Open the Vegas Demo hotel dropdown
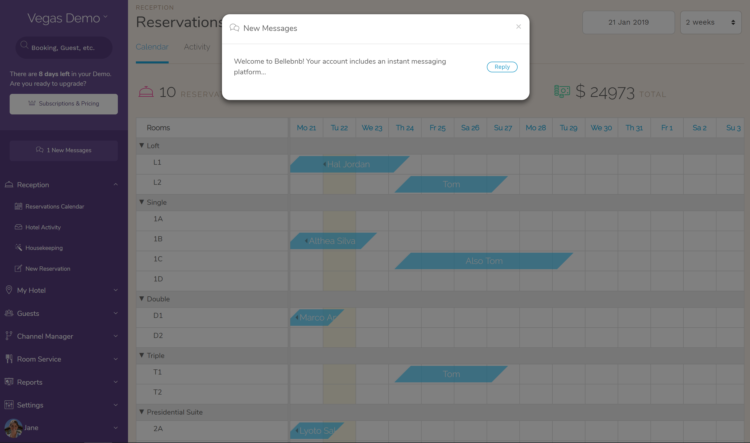 pyautogui.click(x=67, y=18)
